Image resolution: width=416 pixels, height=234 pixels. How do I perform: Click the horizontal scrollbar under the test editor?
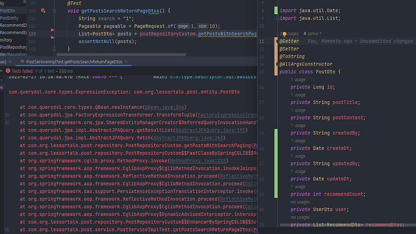(x=121, y=55)
